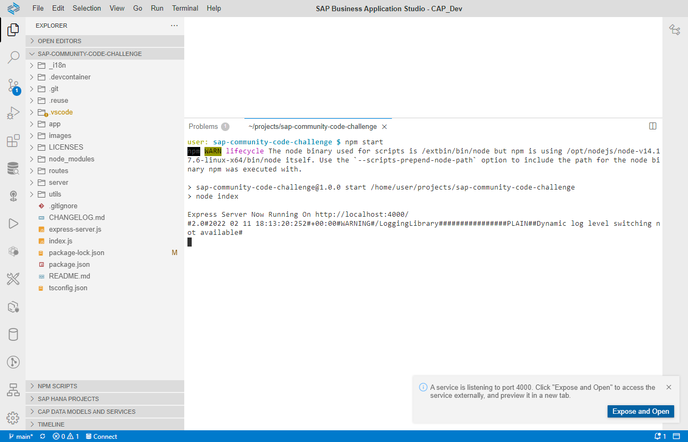
Task: Open index.js file
Action: pos(105,241)
